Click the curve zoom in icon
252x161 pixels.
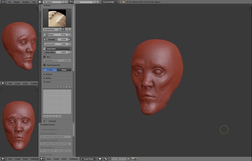(x=57, y=87)
